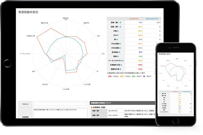The height and width of the screenshot is (135, 203).
Task: Click value 124.2 in iPad table
Action: 140,35
